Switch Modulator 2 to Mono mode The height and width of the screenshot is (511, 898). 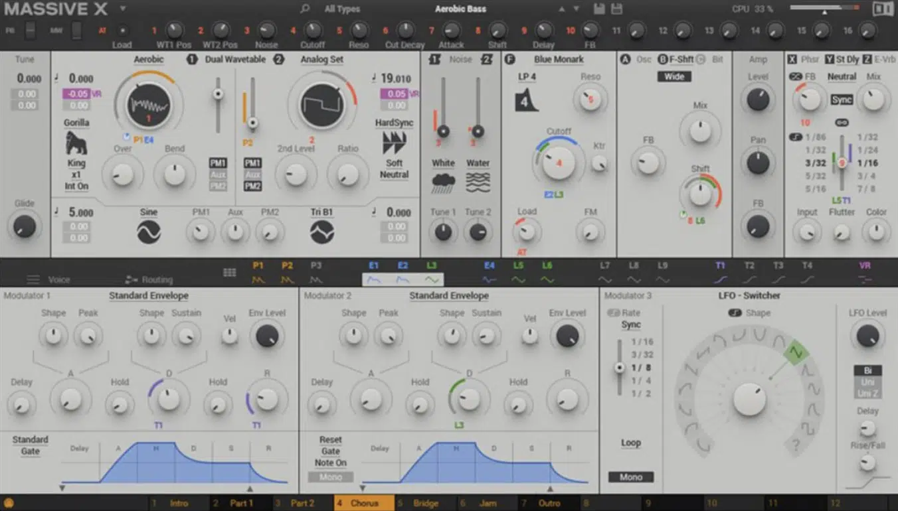coord(330,476)
